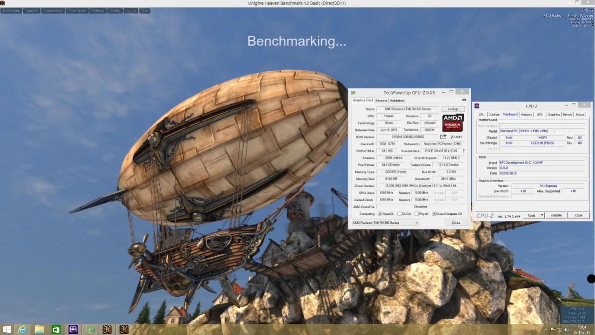The image size is (595, 335).
Task: Select the Mainboard tab in CPU-Z
Action: 510,114
